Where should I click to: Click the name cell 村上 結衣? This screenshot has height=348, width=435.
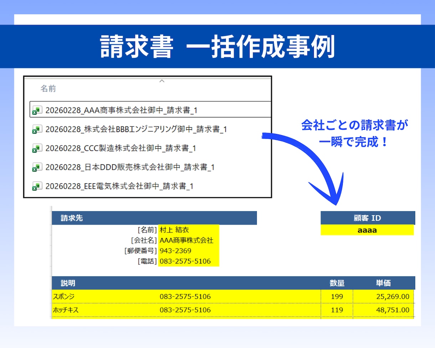[189, 230]
